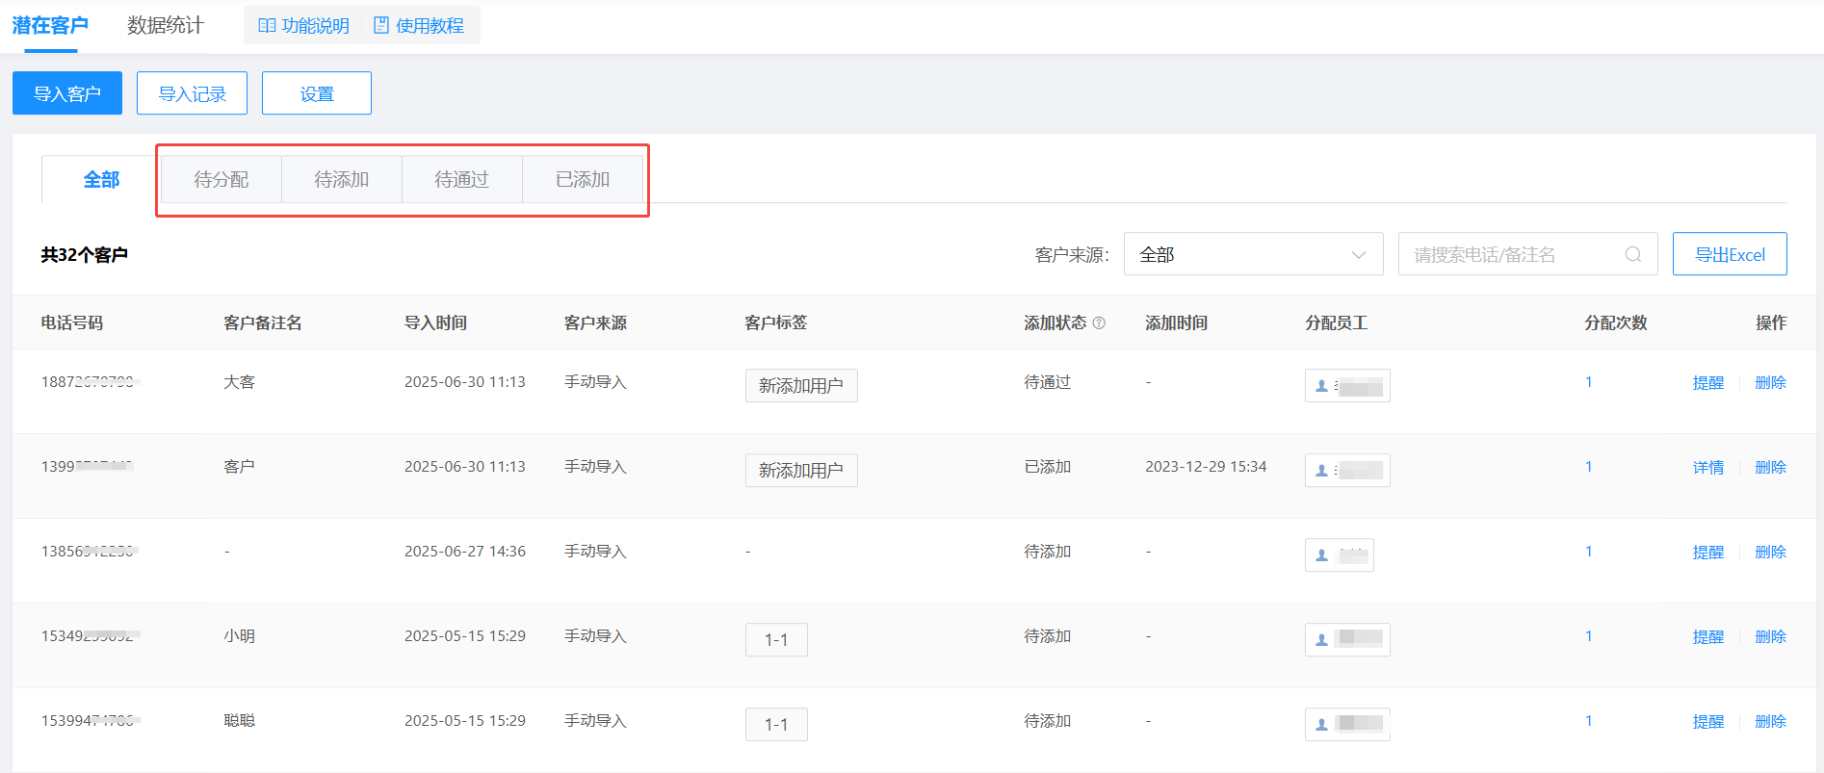Click the 分配员工 column header
Viewport: 1824px width, 773px height.
tap(1336, 323)
